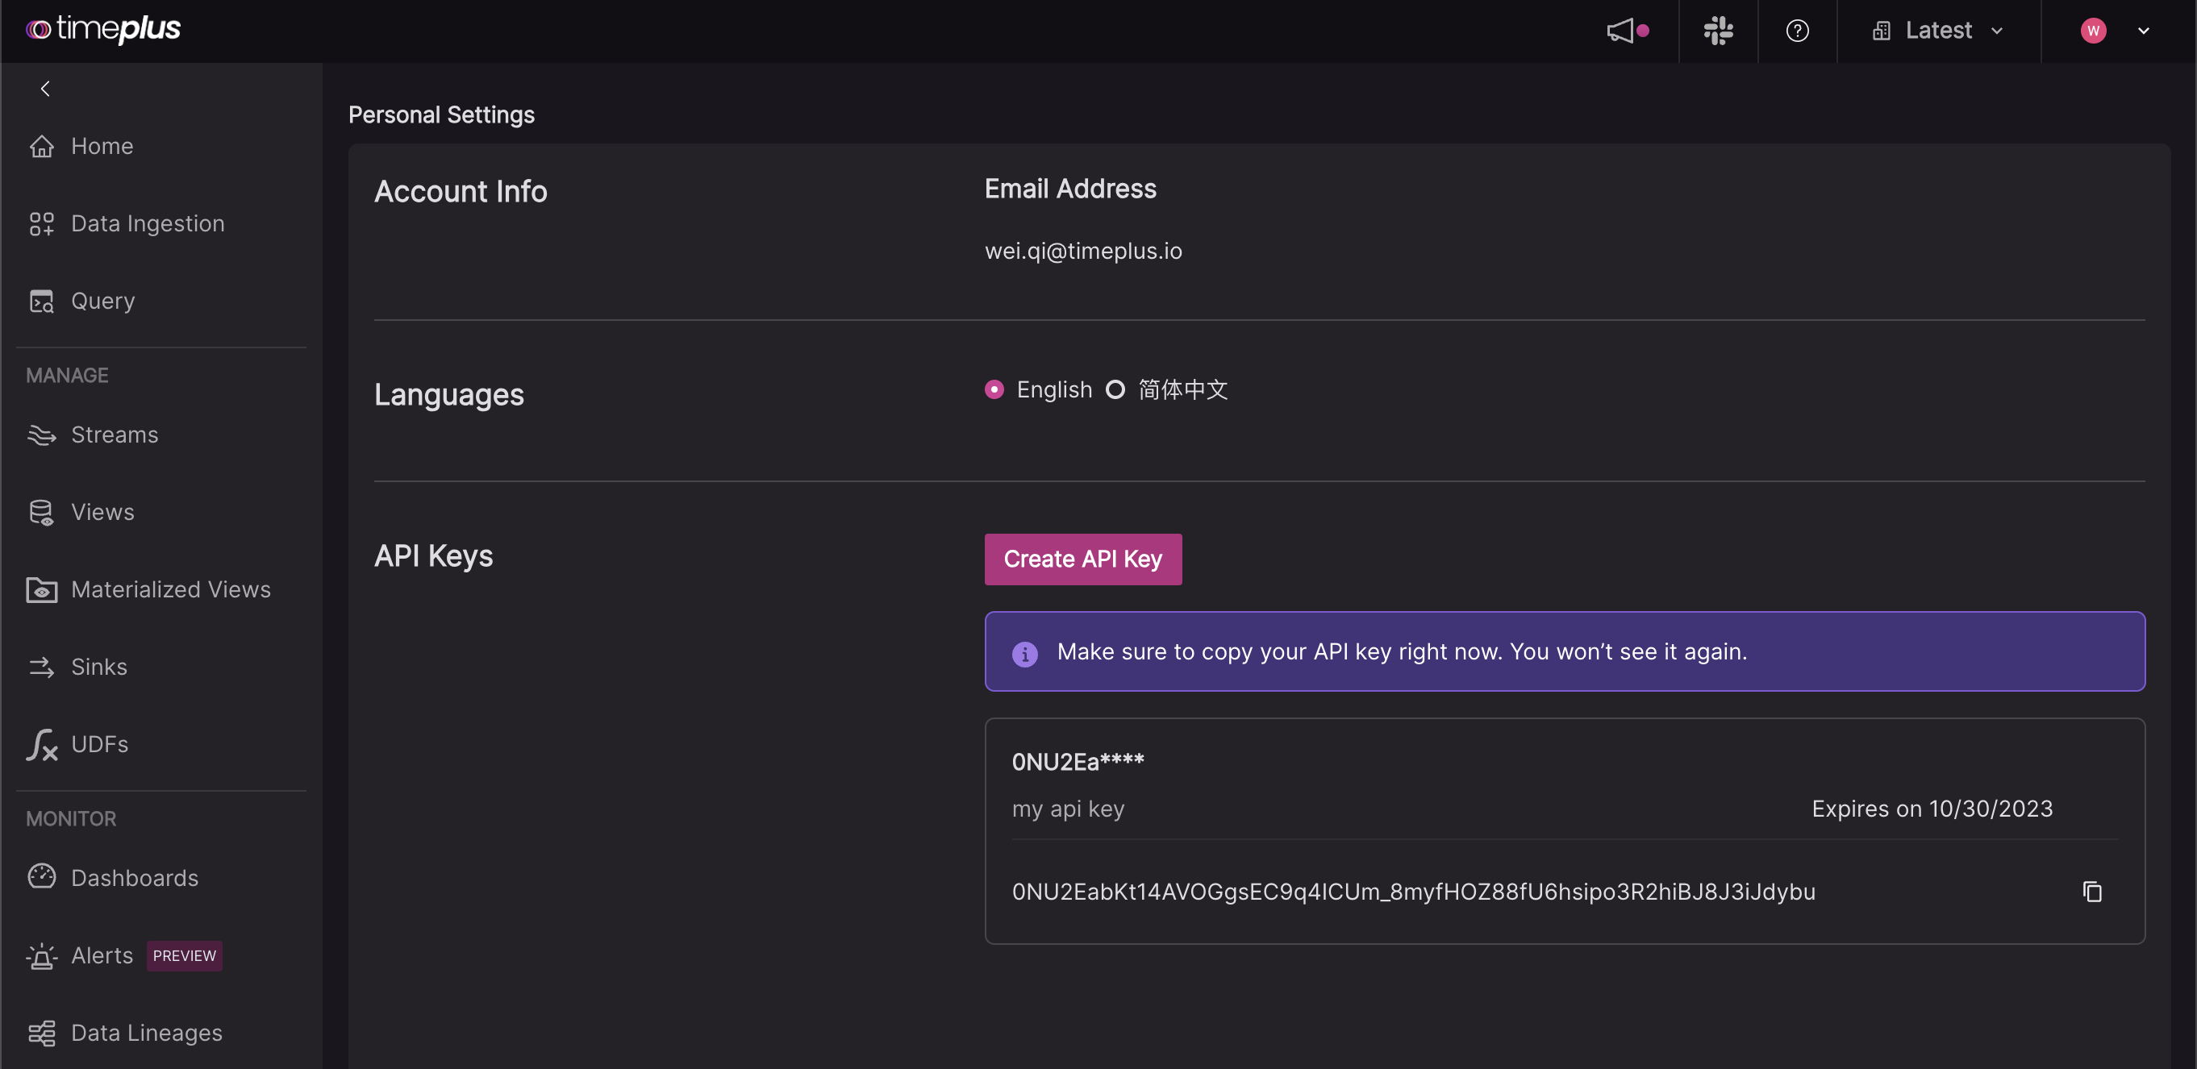Click the Account Info heading

click(x=461, y=191)
